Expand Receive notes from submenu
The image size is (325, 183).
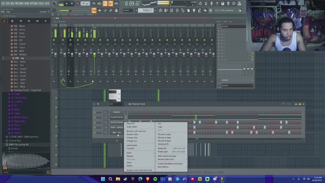pos(171,159)
